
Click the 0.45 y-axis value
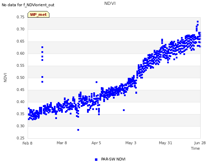click(x=20, y=90)
